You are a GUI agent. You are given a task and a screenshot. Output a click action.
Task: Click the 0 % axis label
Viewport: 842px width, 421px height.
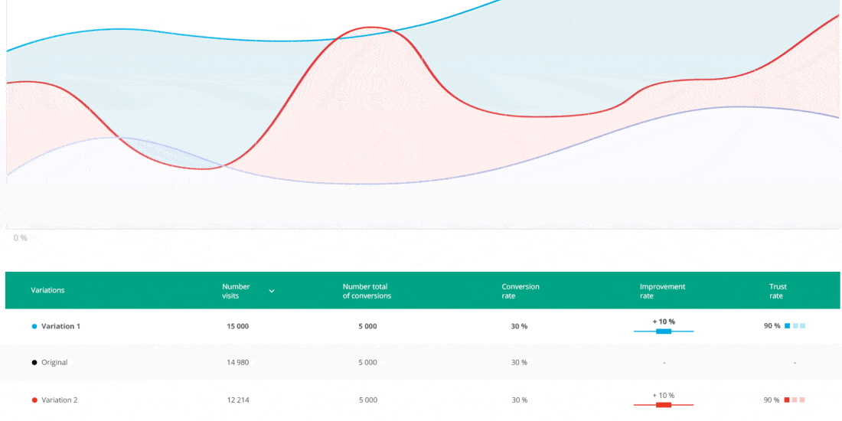point(21,238)
